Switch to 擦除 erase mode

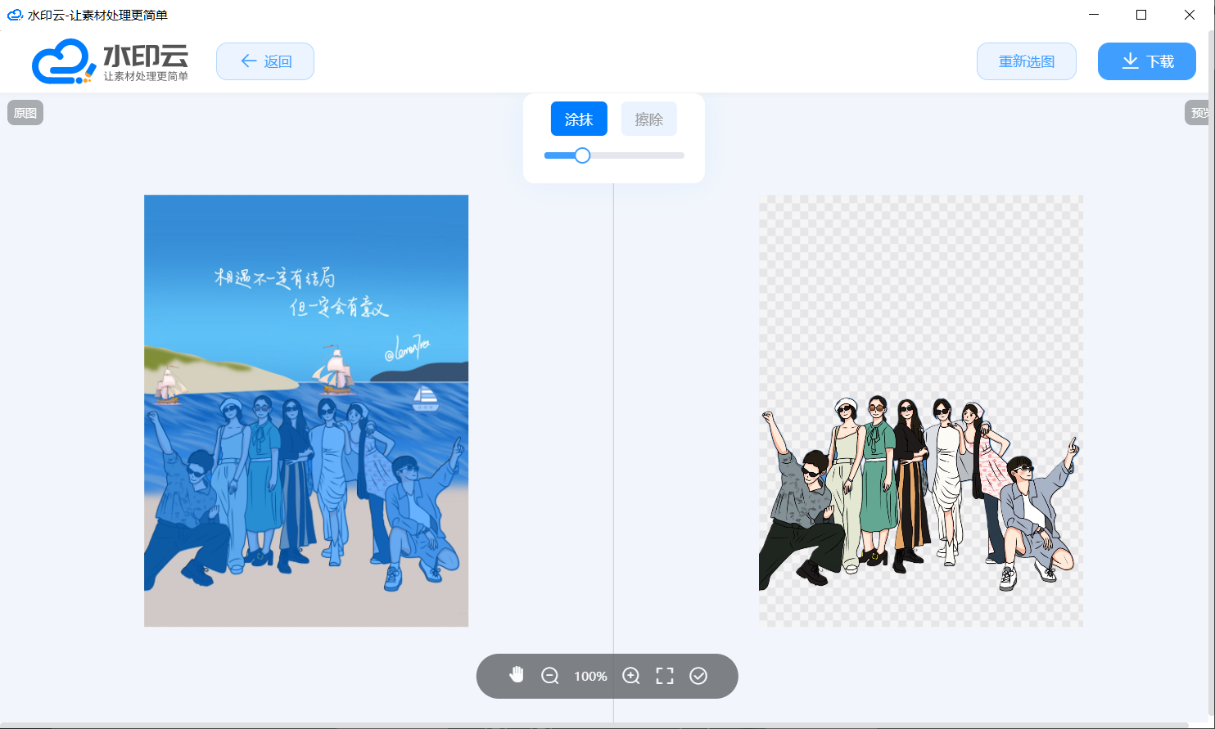coord(649,119)
